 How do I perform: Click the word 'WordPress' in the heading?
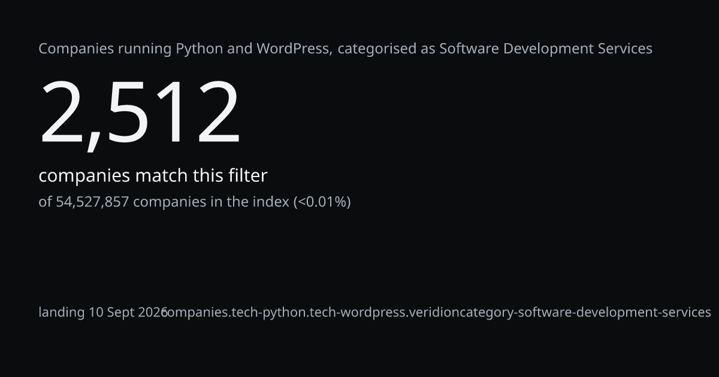[x=294, y=48]
